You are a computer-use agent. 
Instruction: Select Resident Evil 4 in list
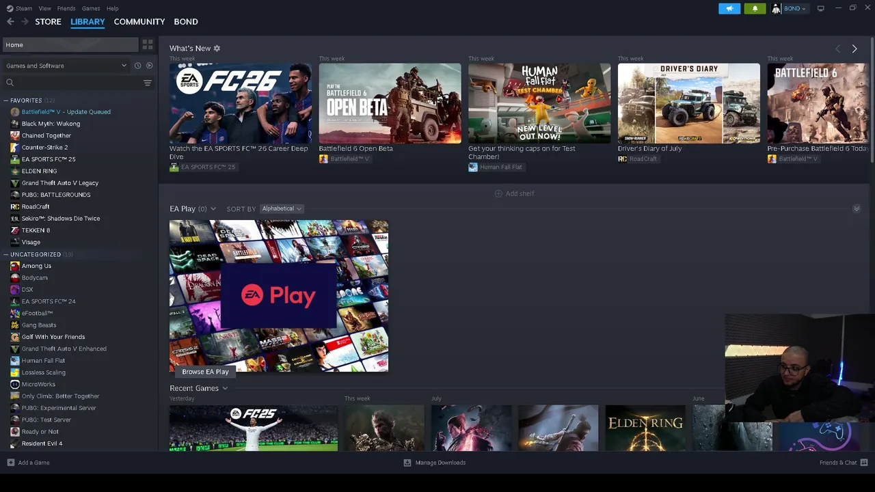coord(42,443)
